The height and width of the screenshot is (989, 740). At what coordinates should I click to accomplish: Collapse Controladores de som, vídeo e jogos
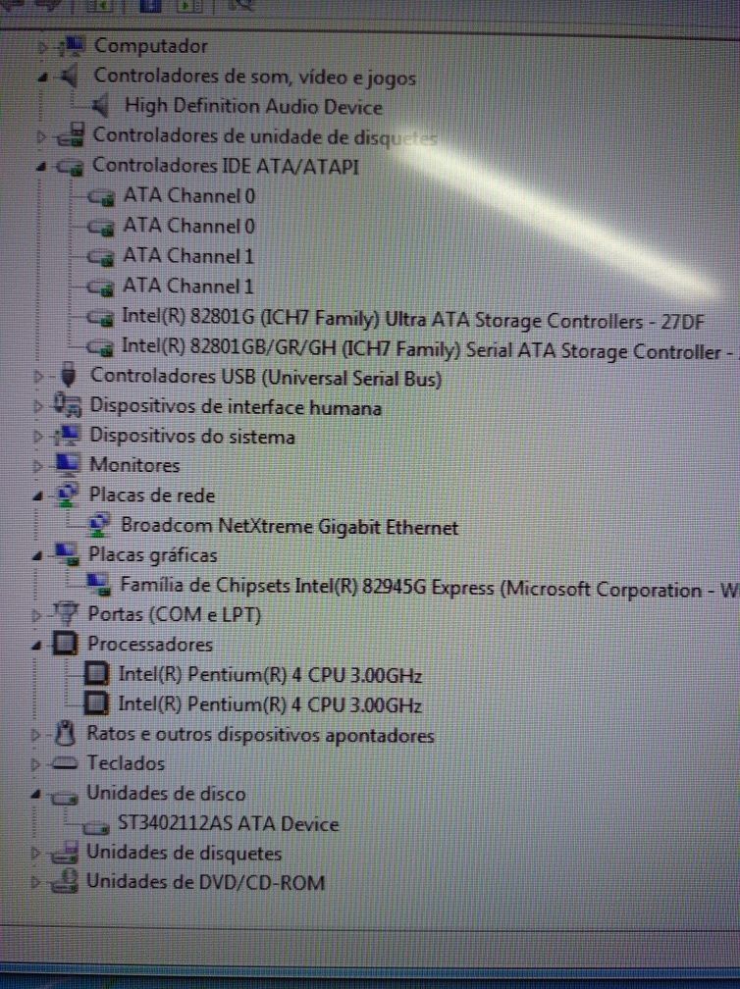pyautogui.click(x=42, y=77)
